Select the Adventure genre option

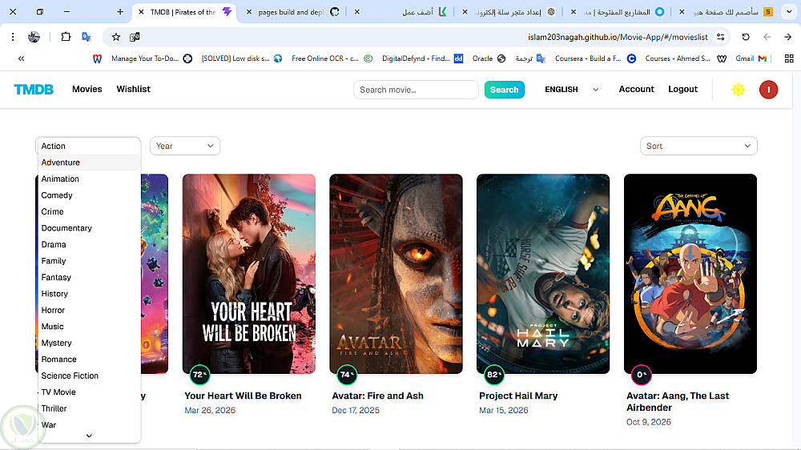89,163
